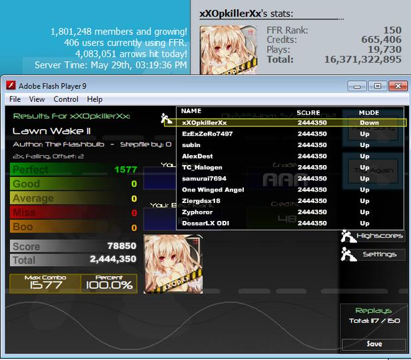Select the subin highscore entry

pos(290,145)
